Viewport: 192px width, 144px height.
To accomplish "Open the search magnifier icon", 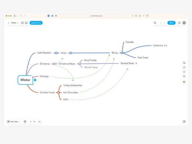I will (155, 23).
